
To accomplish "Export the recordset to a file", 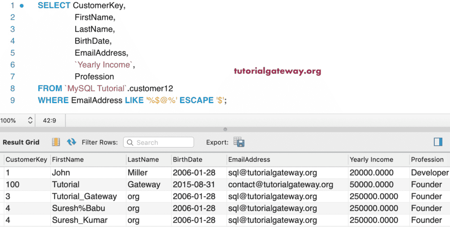I will pyautogui.click(x=239, y=142).
